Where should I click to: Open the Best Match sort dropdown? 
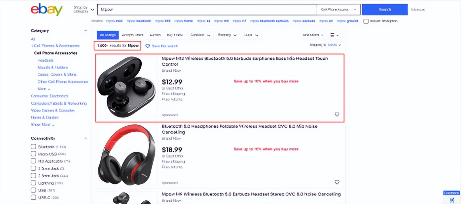point(313,35)
